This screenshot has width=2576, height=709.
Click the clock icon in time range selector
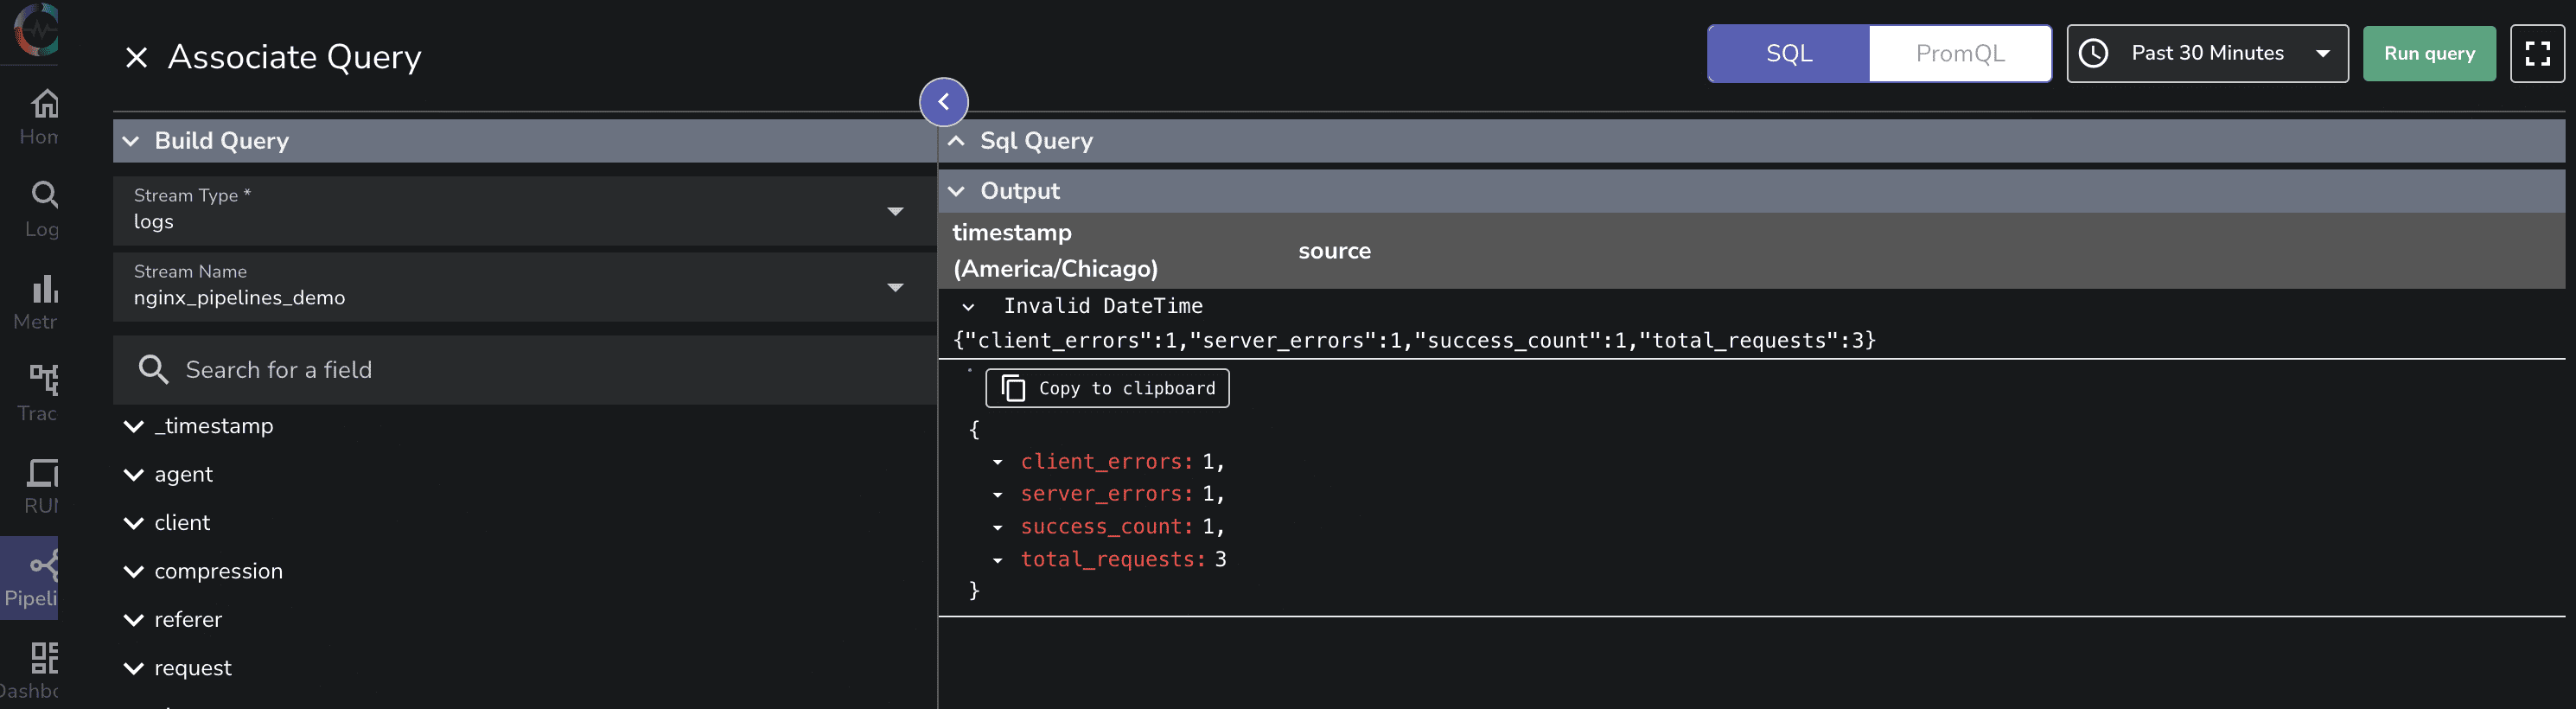coord(2093,53)
